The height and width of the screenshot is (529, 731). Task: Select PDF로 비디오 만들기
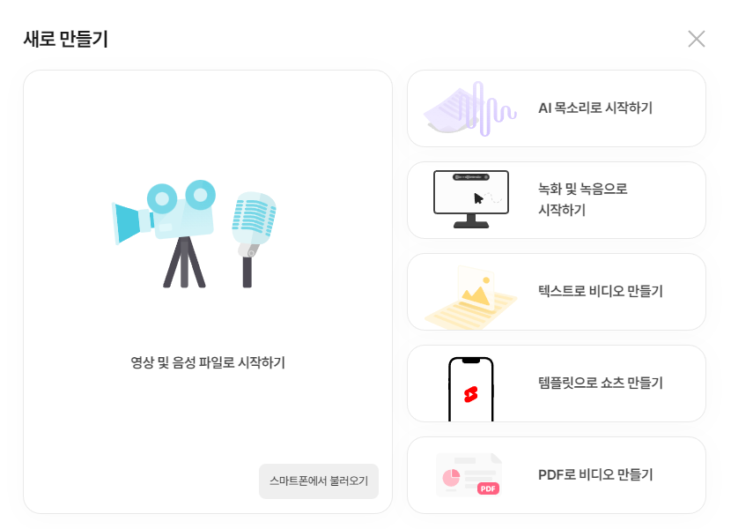[557, 475]
